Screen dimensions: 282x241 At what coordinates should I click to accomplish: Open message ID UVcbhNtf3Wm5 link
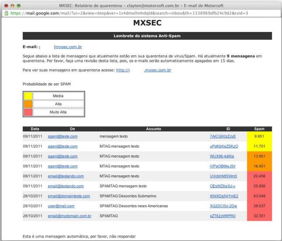223,176
